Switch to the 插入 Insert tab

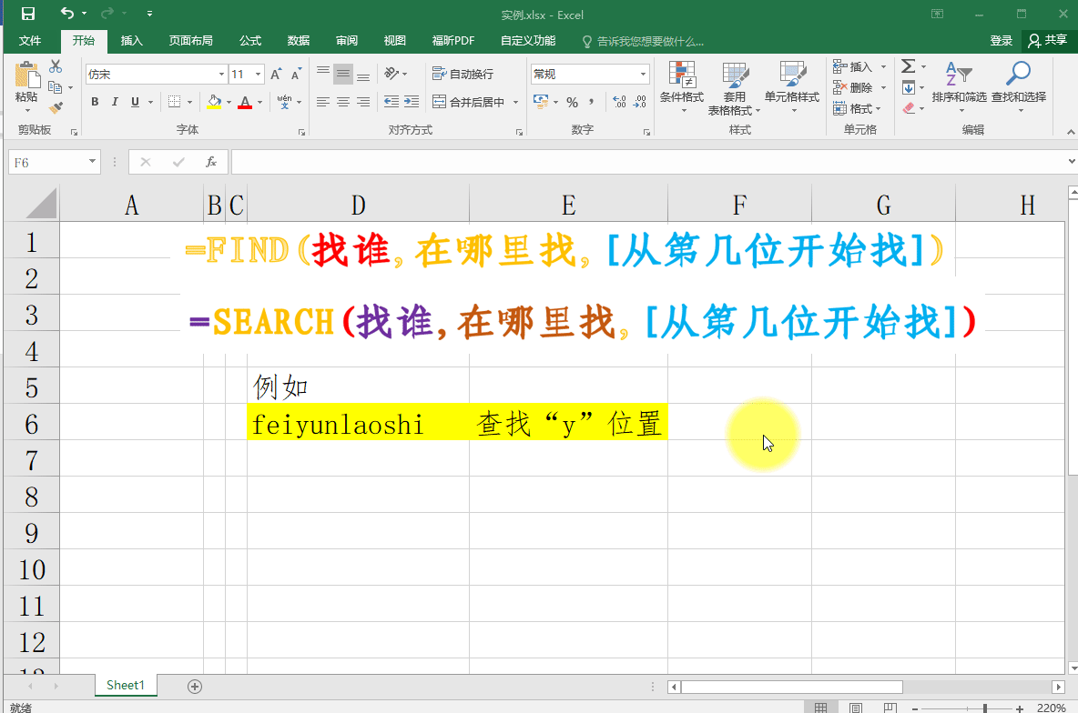click(x=131, y=41)
